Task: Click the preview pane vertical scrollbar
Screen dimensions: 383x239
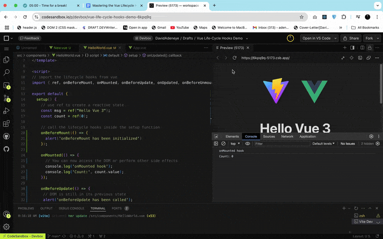Action: (381, 84)
